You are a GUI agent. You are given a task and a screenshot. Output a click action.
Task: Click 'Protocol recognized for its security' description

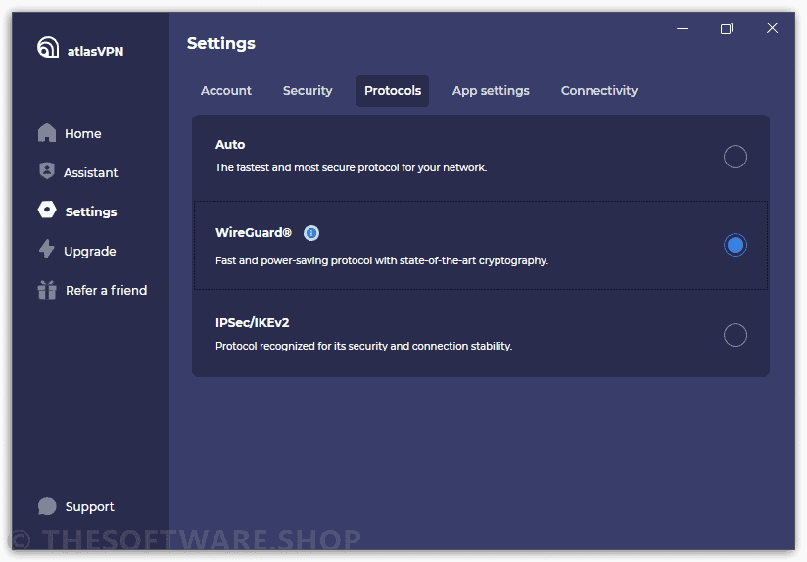coord(364,346)
